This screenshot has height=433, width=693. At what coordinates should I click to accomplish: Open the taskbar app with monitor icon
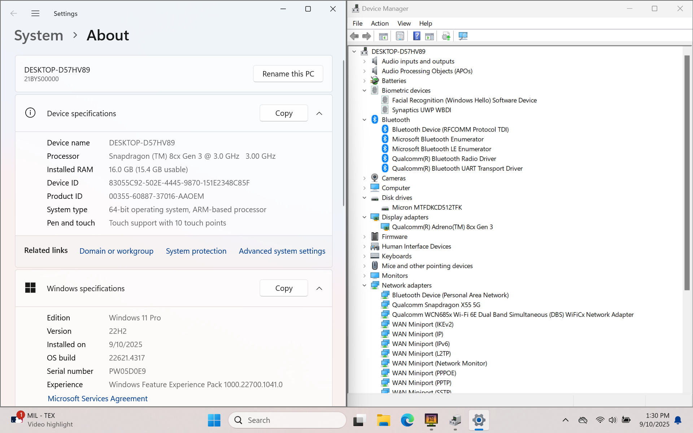[x=431, y=420]
